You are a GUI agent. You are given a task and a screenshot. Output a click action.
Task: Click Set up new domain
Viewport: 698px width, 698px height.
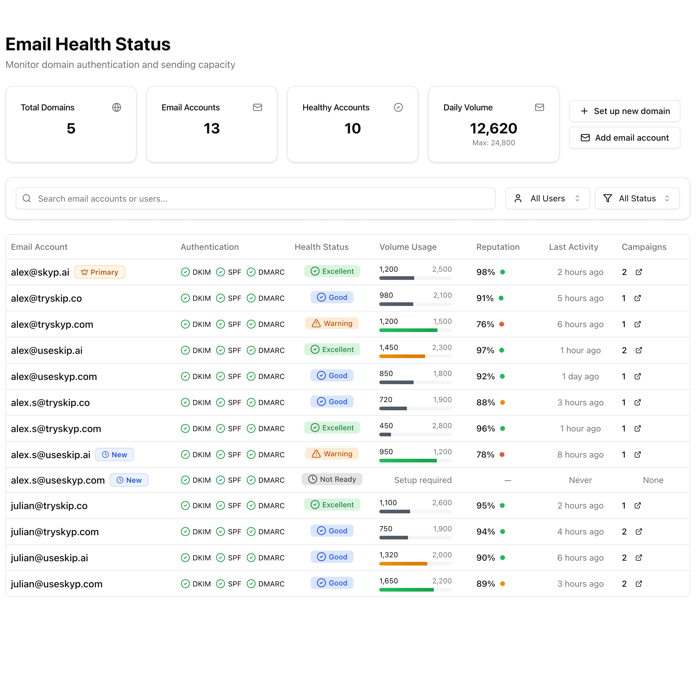[625, 111]
